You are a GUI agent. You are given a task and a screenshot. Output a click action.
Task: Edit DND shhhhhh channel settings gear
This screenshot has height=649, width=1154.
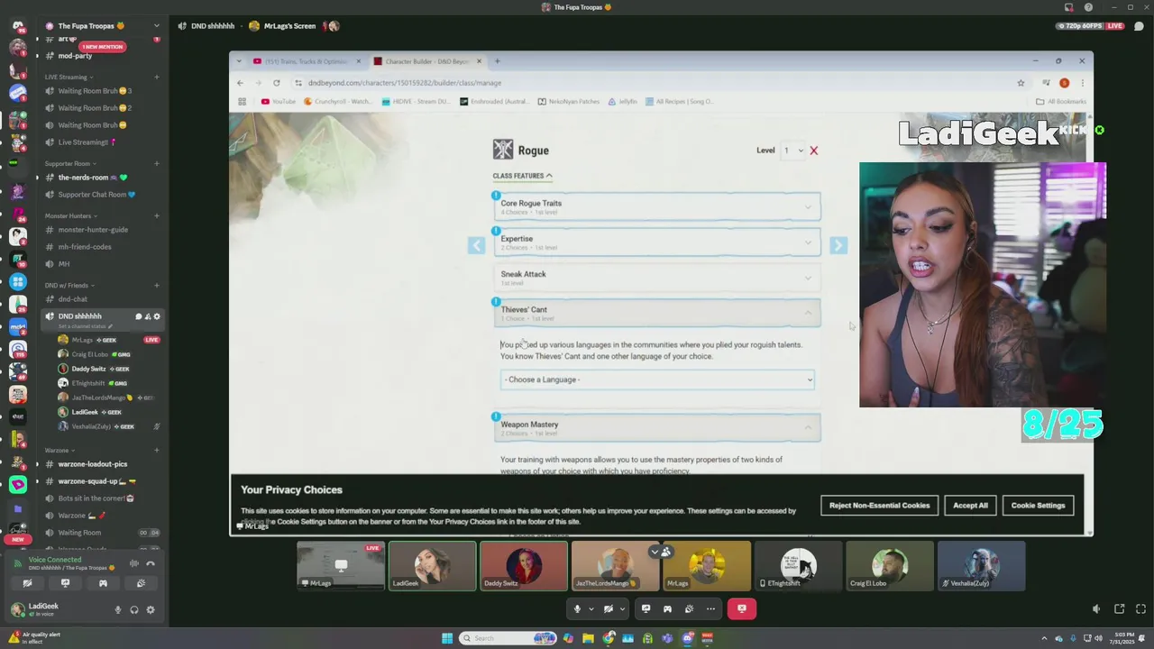coord(157,316)
